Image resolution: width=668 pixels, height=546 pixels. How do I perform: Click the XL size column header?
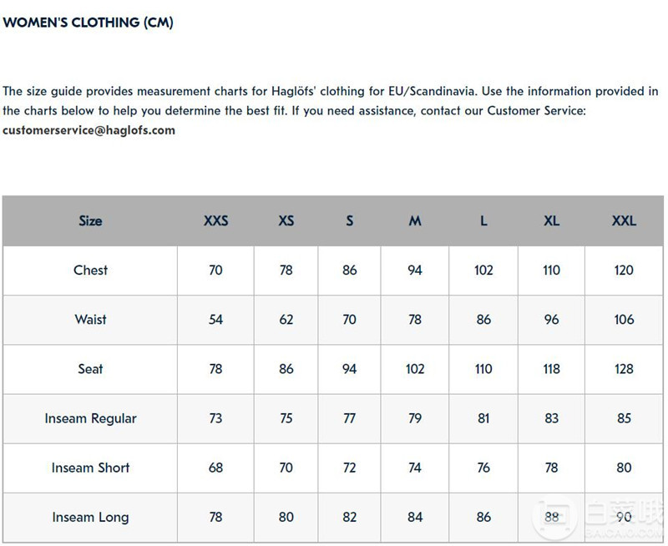pyautogui.click(x=551, y=220)
